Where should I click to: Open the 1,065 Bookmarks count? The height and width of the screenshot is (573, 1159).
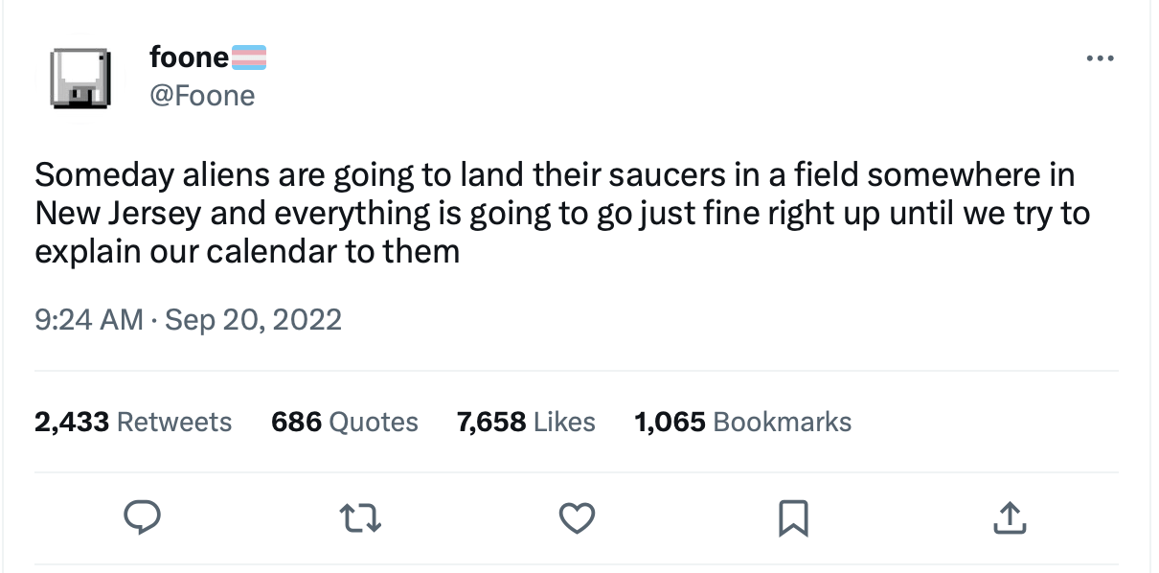pos(742,422)
